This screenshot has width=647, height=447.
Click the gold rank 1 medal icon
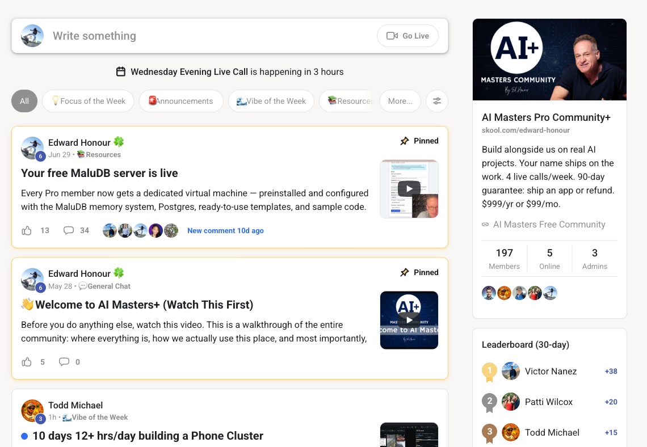(490, 372)
